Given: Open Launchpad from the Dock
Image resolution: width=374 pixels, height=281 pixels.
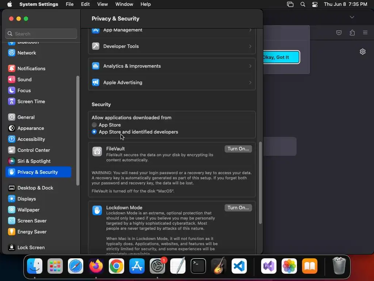Looking at the screenshot, I should point(55,266).
